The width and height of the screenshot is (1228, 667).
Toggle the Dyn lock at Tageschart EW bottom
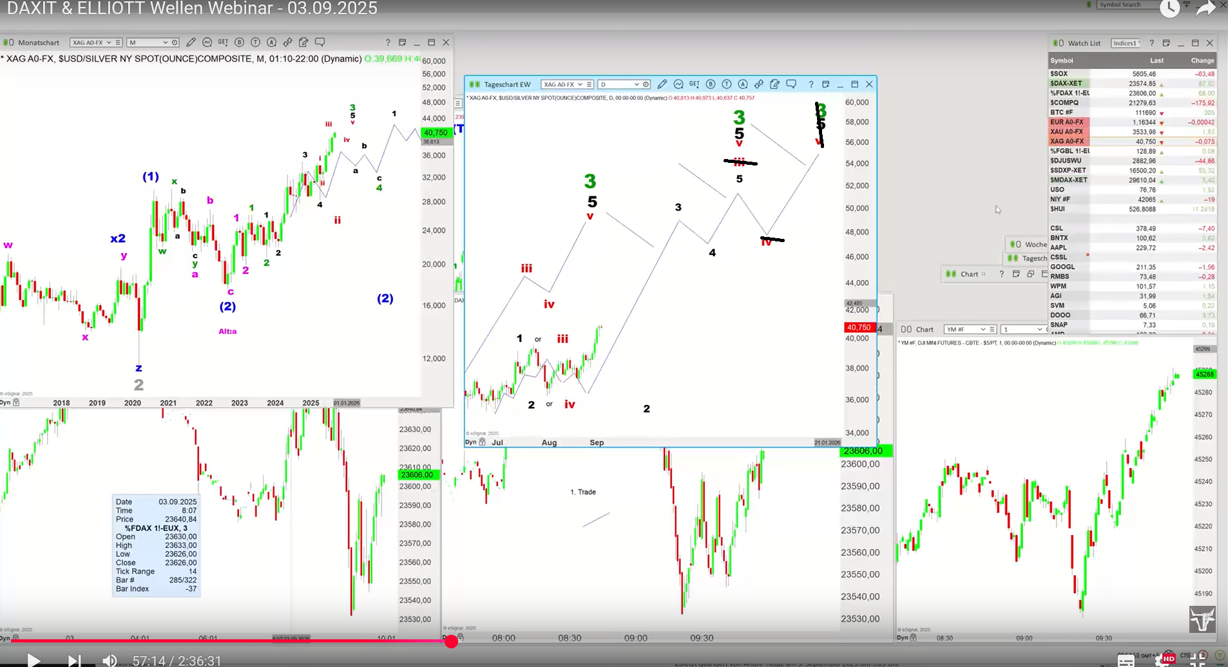pos(482,442)
